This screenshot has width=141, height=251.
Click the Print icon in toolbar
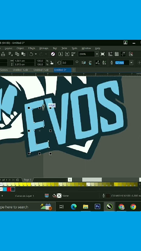(x=3, y=54)
